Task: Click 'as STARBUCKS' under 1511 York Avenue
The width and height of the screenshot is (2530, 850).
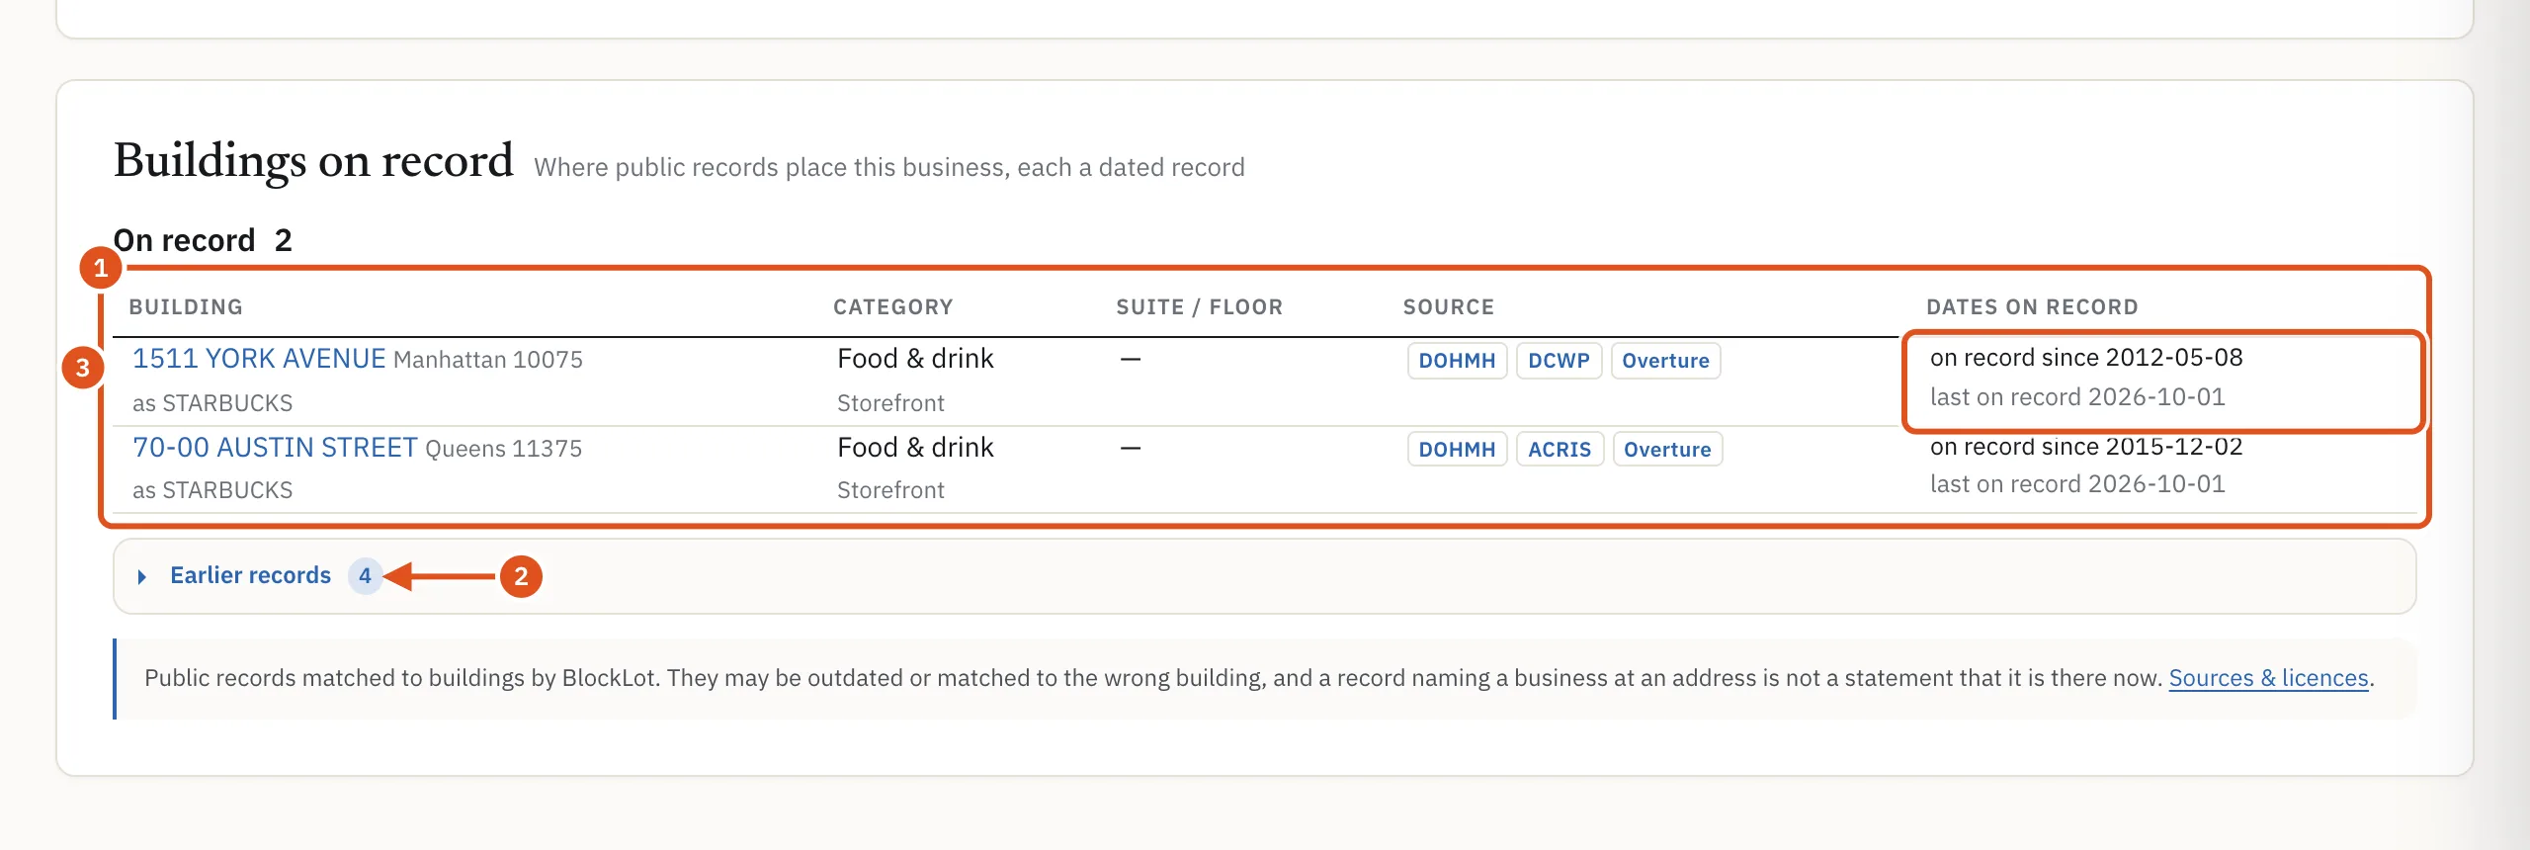Action: coord(212,403)
